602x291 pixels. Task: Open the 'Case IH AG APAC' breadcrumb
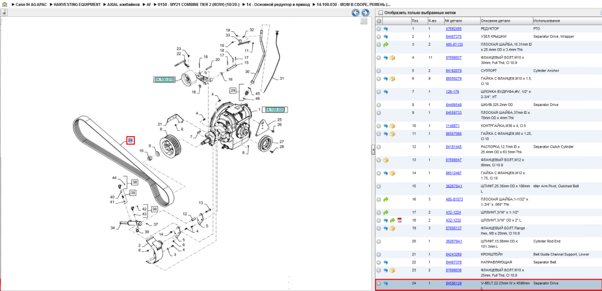30,5
